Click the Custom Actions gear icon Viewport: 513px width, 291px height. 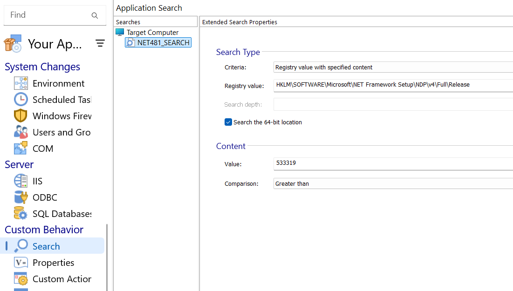click(21, 279)
